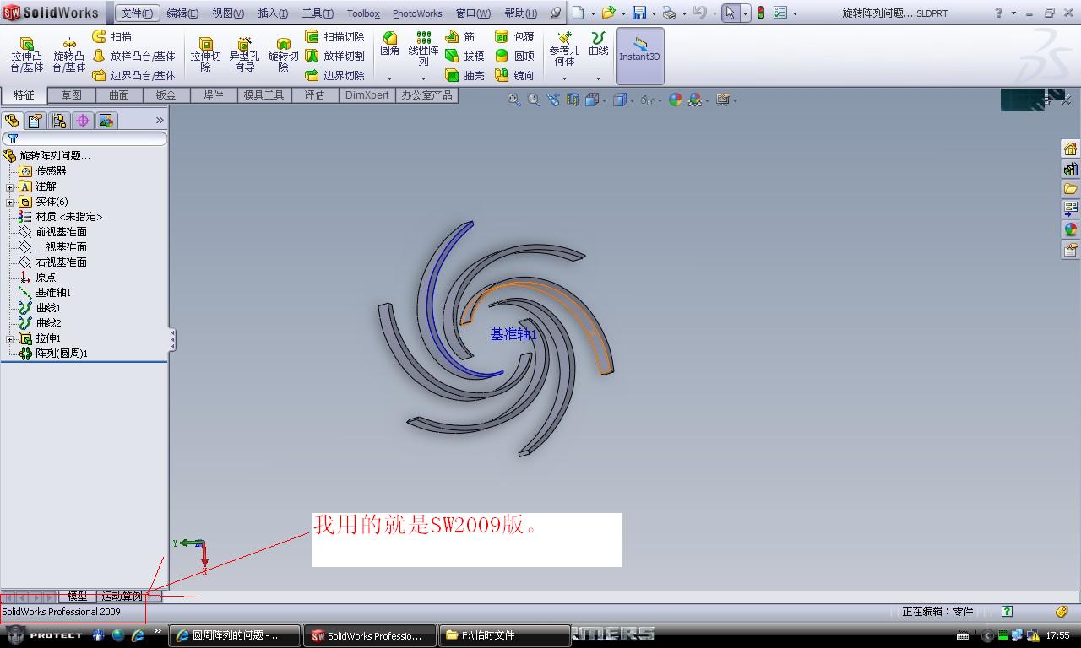This screenshot has width=1081, height=648.
Task: Open the 工具(T) menu
Action: [x=318, y=13]
